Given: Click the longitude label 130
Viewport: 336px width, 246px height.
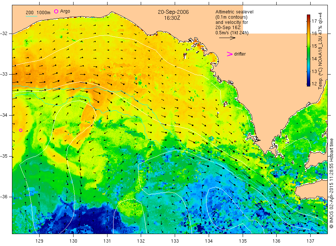Looking at the screenshot, I should [x=73, y=241].
